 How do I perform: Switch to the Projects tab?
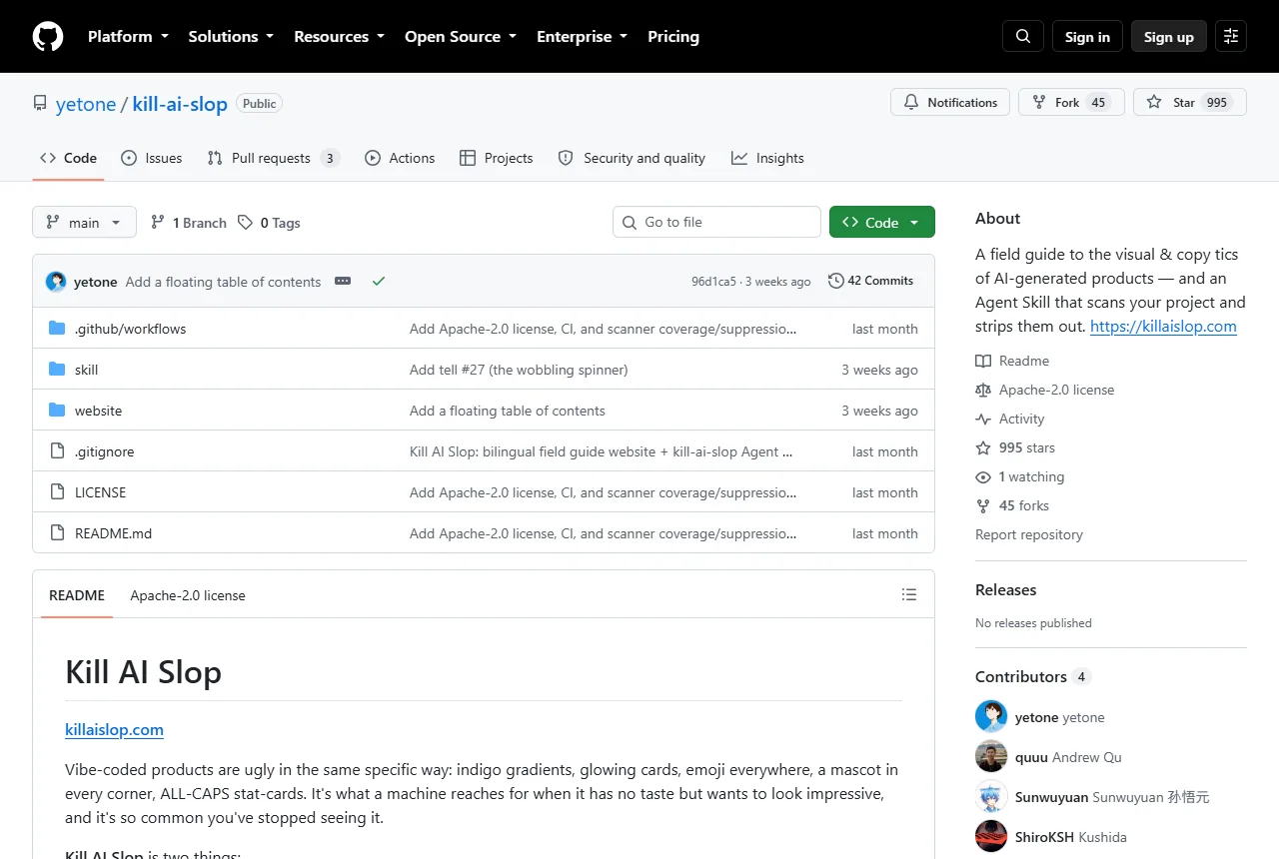click(x=497, y=158)
